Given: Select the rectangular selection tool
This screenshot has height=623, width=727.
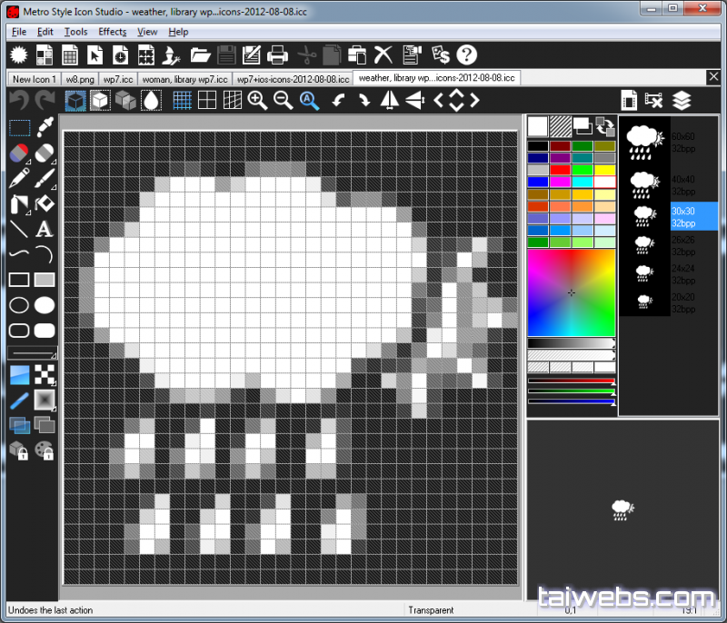Looking at the screenshot, I should 19,127.
